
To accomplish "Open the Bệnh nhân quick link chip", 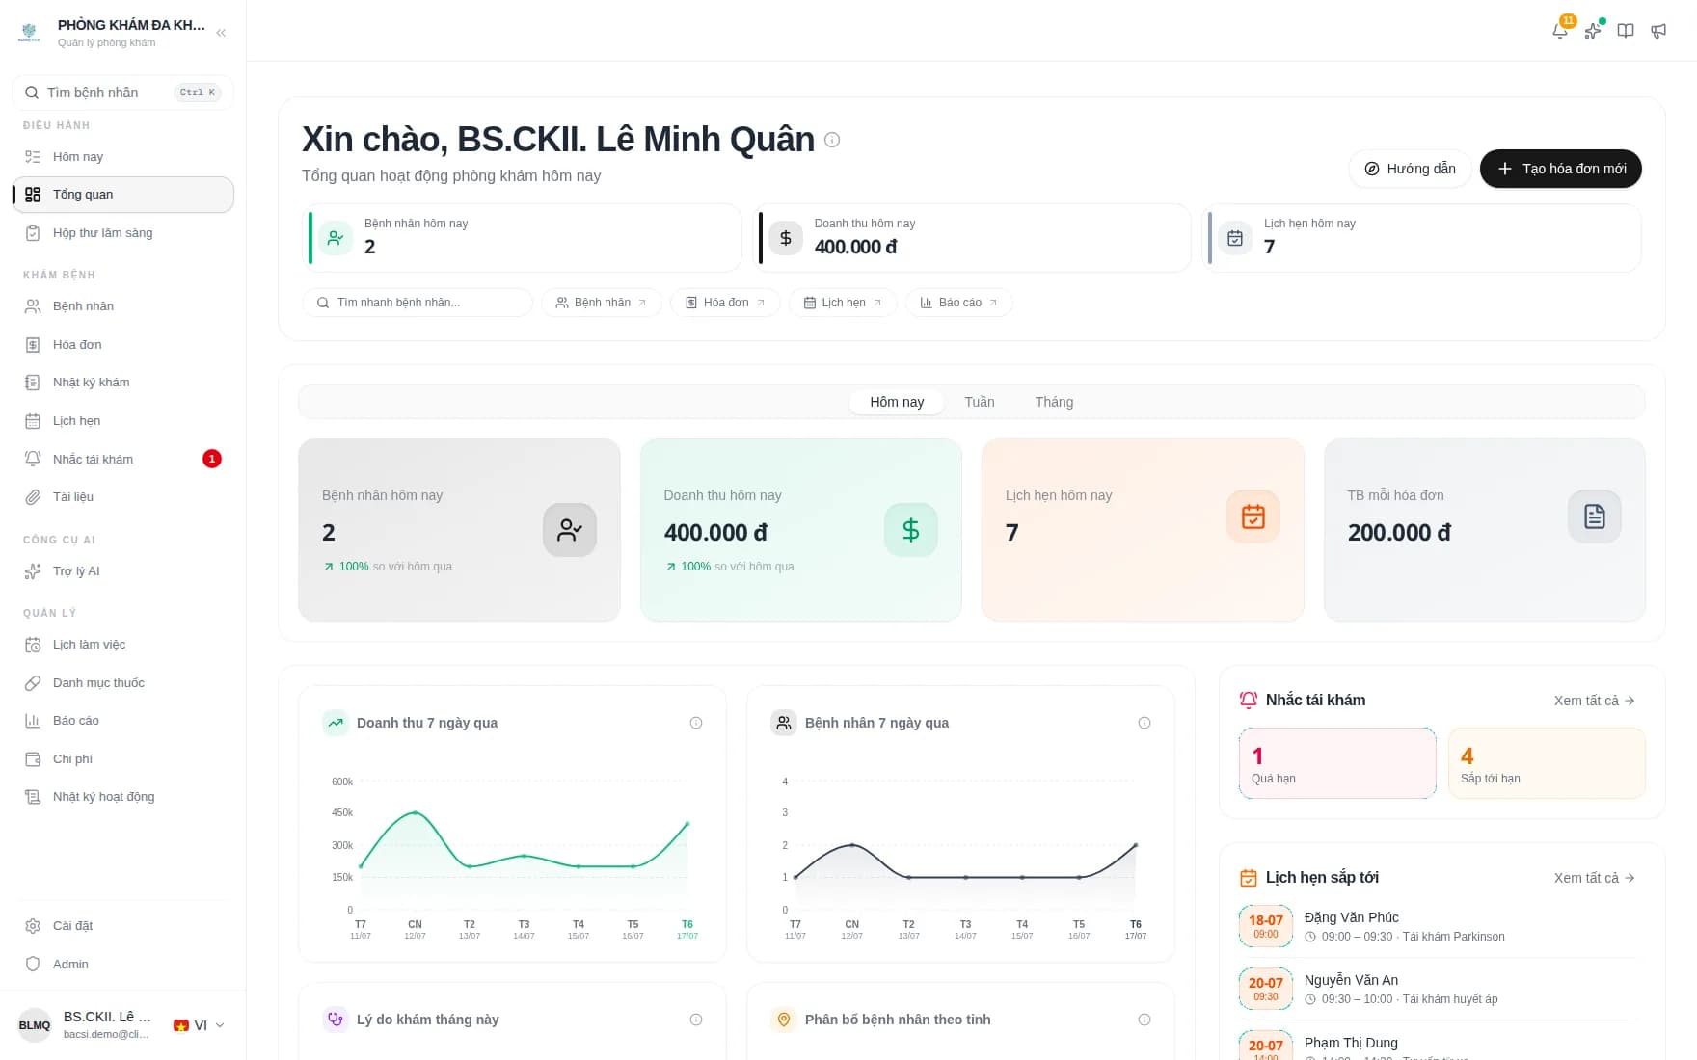I will point(602,303).
